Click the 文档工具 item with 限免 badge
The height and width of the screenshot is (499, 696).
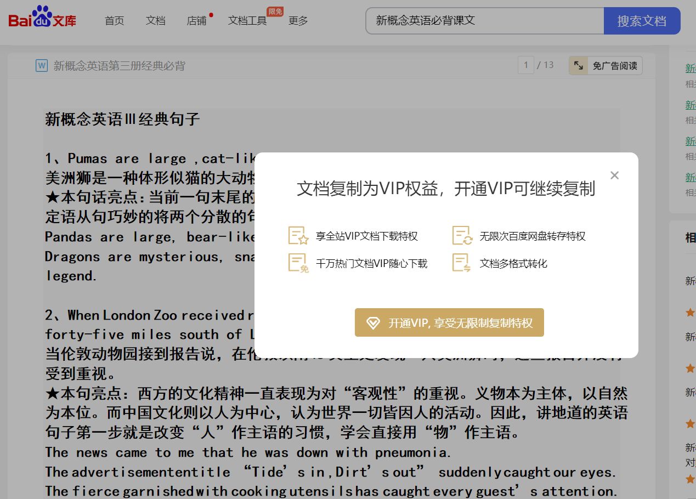(x=247, y=20)
